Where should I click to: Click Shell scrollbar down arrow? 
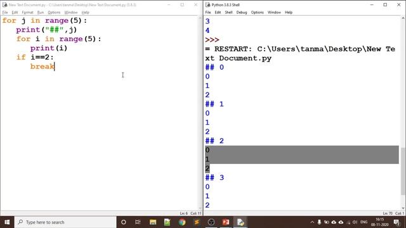click(403, 208)
